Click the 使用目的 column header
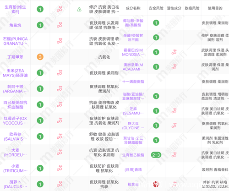Image resolution: width=229 pixels, height=191 pixels. (215, 8)
